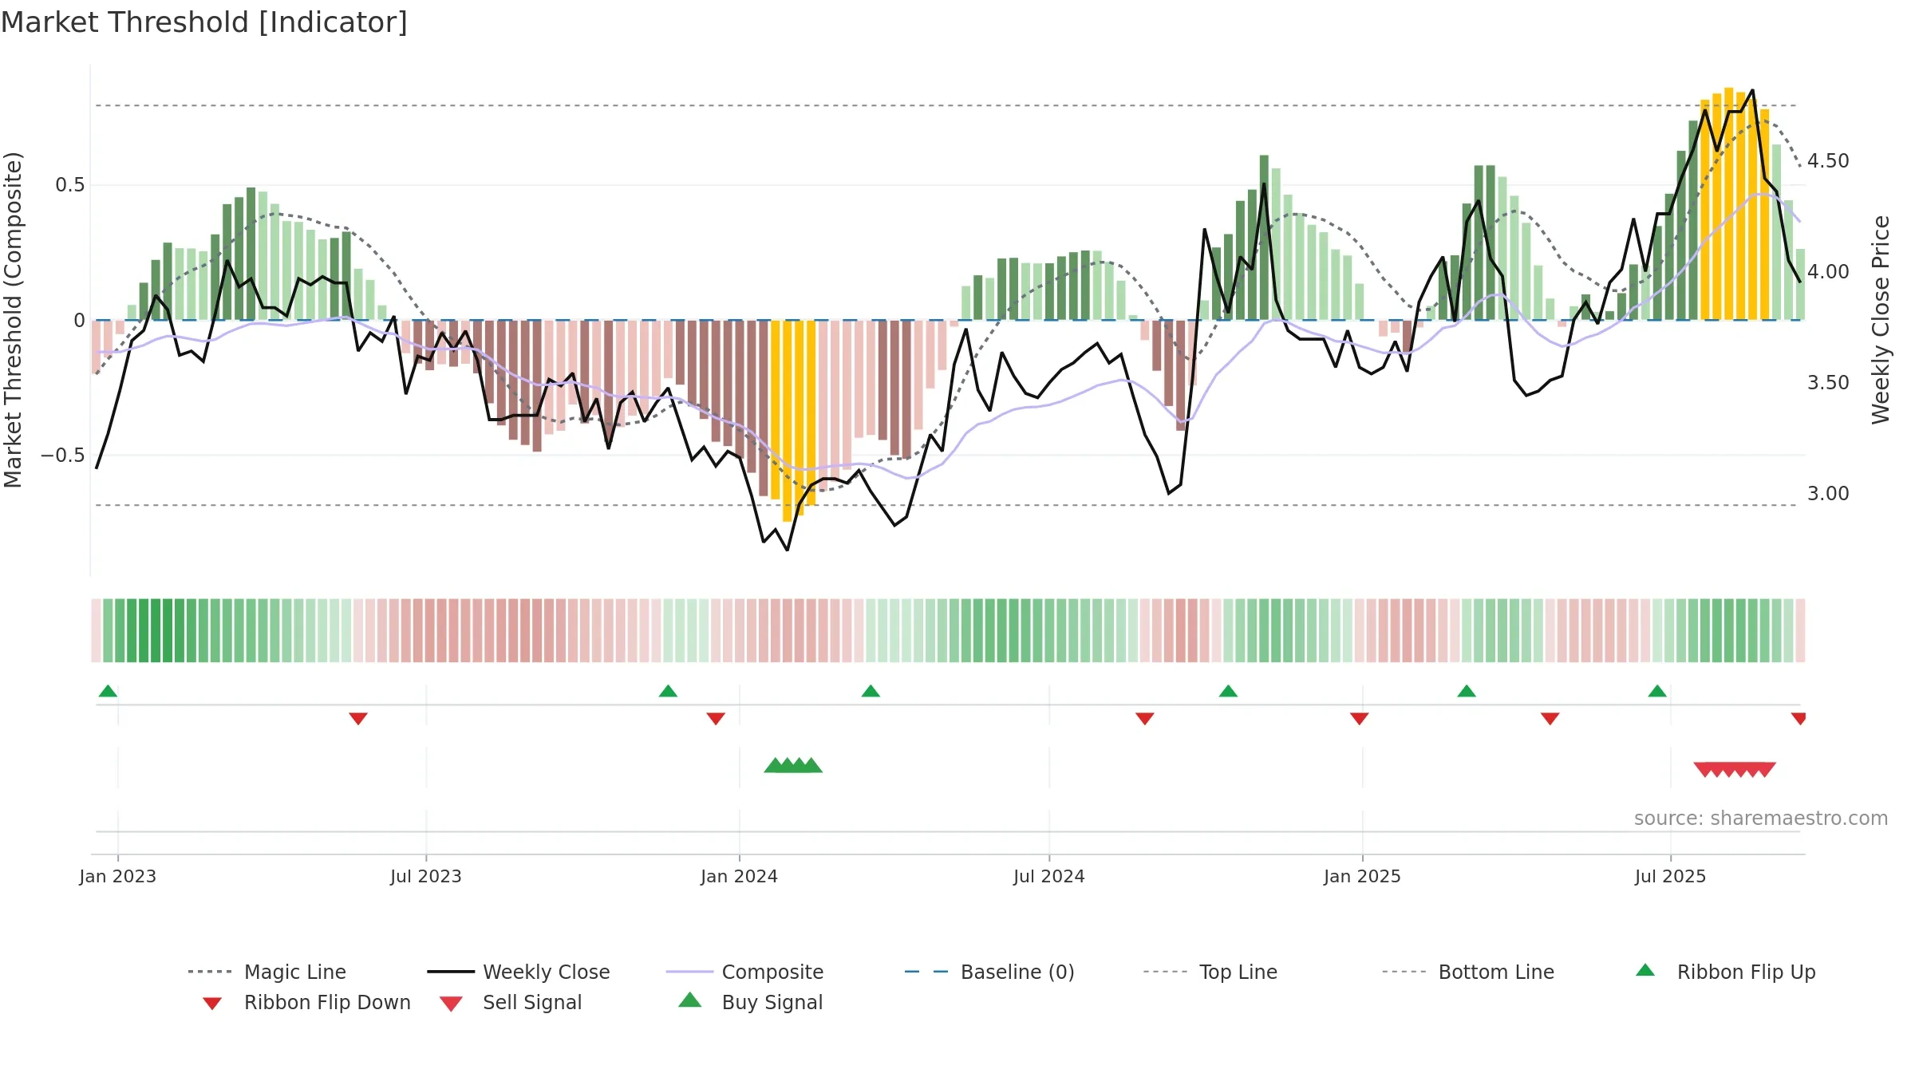The width and height of the screenshot is (1915, 1077).
Task: Click the ribbon flip up marker in Mar 2025
Action: pyautogui.click(x=1467, y=691)
